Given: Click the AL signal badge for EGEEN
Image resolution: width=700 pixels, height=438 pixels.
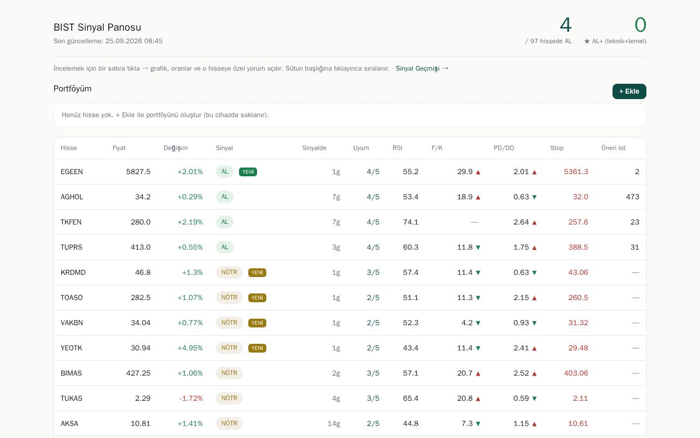Looking at the screenshot, I should coord(225,172).
